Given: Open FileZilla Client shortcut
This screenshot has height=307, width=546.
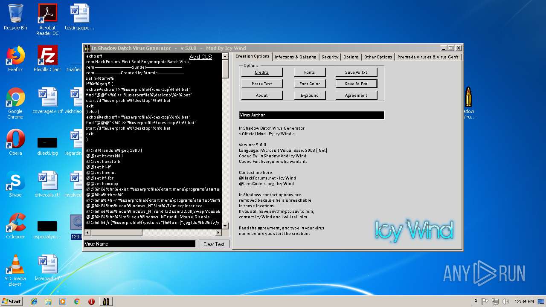Looking at the screenshot, I should [47, 59].
